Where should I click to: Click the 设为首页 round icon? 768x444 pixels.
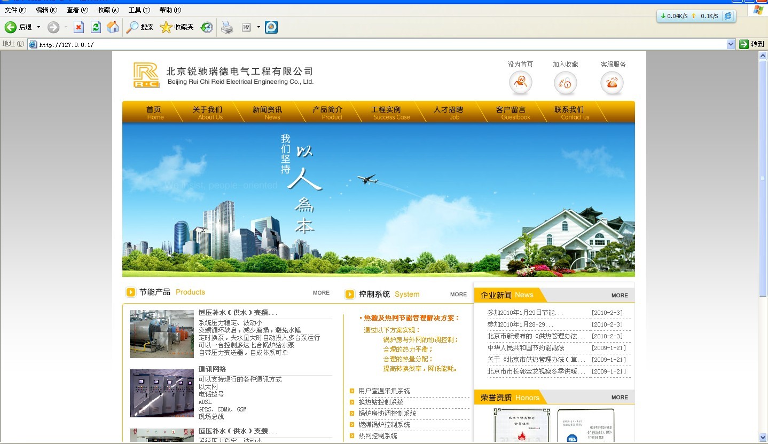coord(520,83)
